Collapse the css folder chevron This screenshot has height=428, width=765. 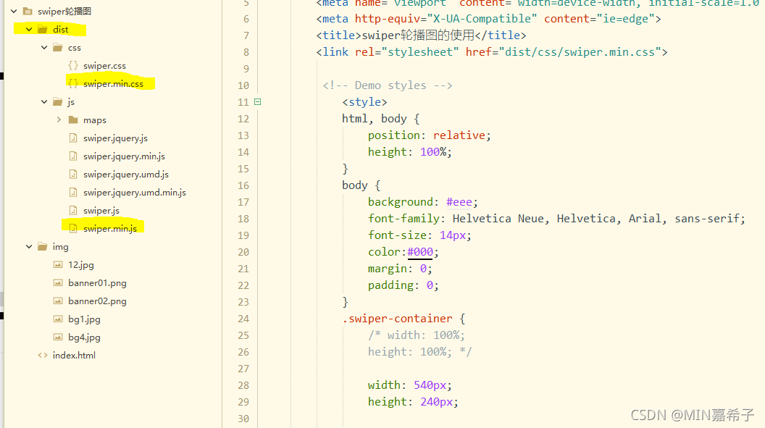click(44, 47)
